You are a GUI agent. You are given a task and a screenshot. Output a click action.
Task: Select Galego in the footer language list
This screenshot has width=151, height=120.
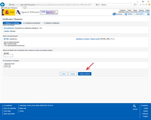pos(146,111)
